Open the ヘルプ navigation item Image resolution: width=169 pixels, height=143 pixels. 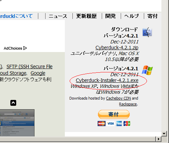point(131,16)
